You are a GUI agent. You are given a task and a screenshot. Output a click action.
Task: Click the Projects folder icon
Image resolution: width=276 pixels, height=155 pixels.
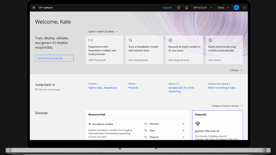click(146, 137)
